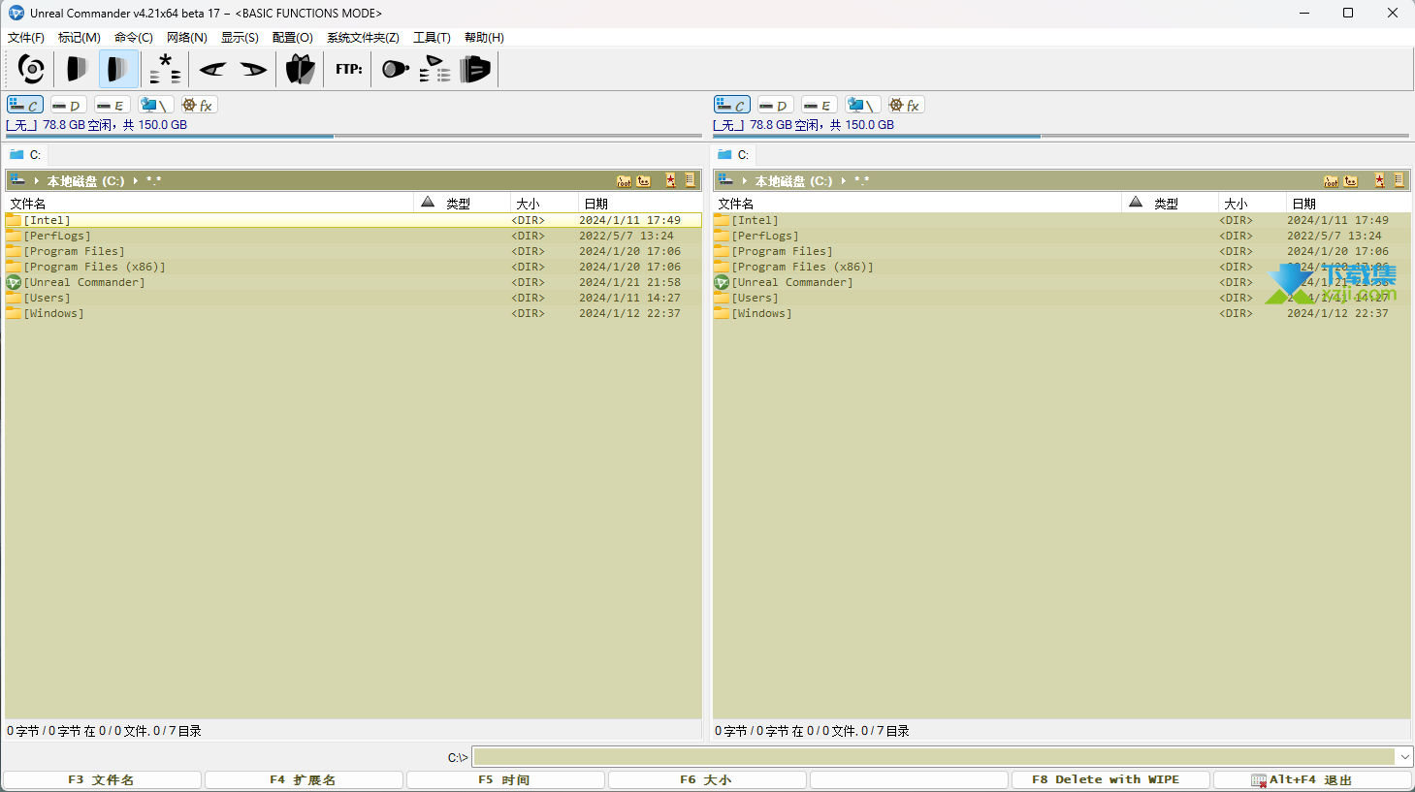Viewport: 1415px width, 792px height.
Task: Go back with the left-pointing arrow icon
Action: coord(212,69)
